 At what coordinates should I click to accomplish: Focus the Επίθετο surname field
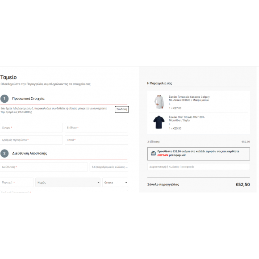click(96, 128)
